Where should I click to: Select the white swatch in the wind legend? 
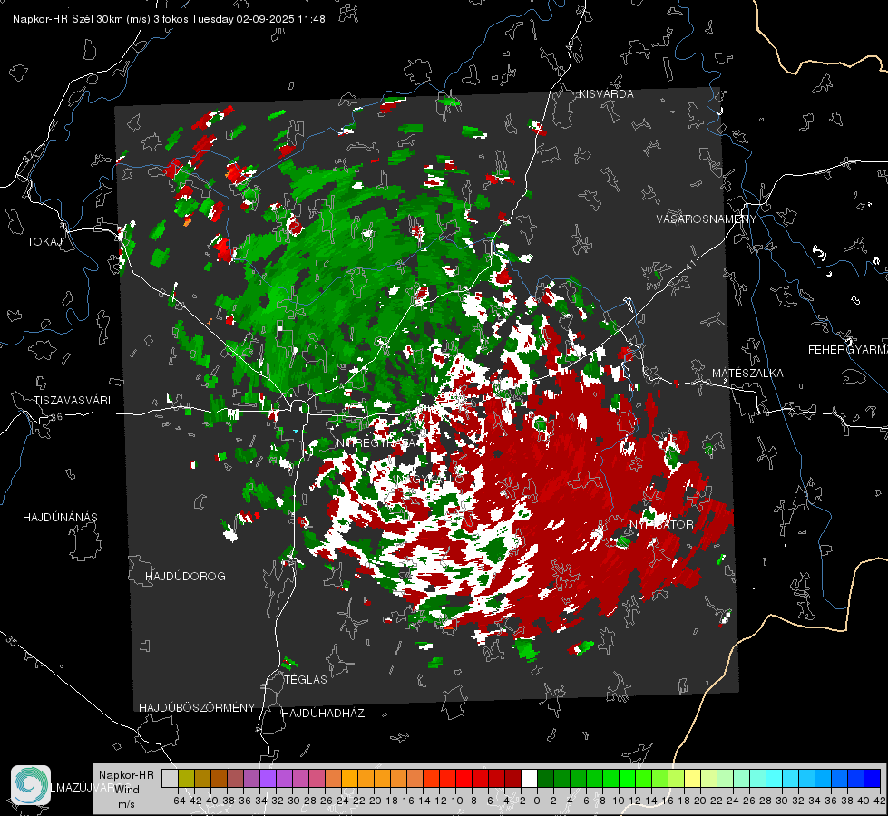point(529,778)
